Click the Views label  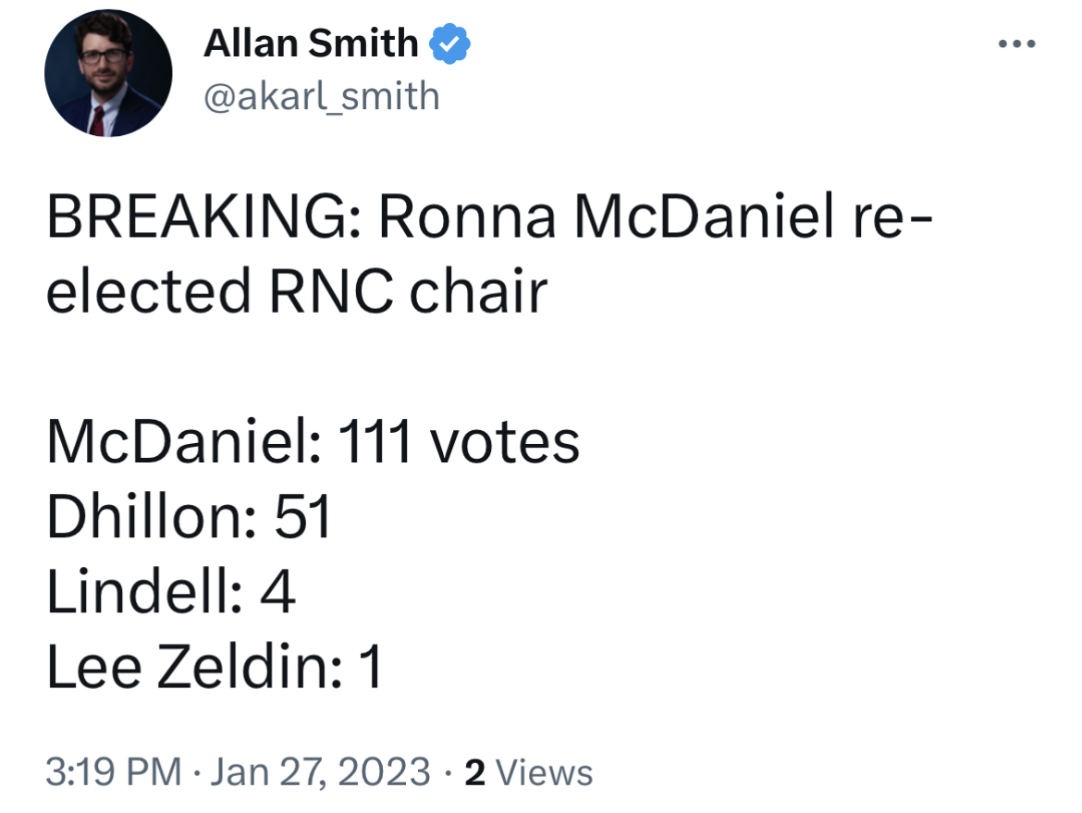(545, 772)
